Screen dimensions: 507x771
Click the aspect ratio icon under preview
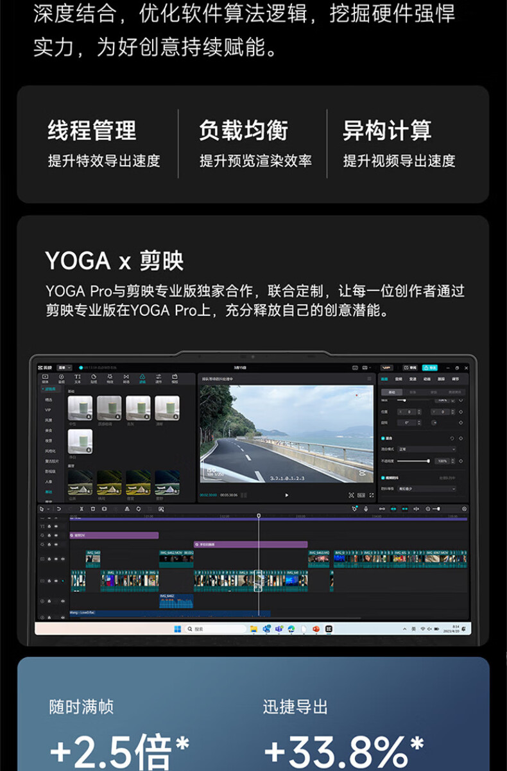pyautogui.click(x=361, y=495)
